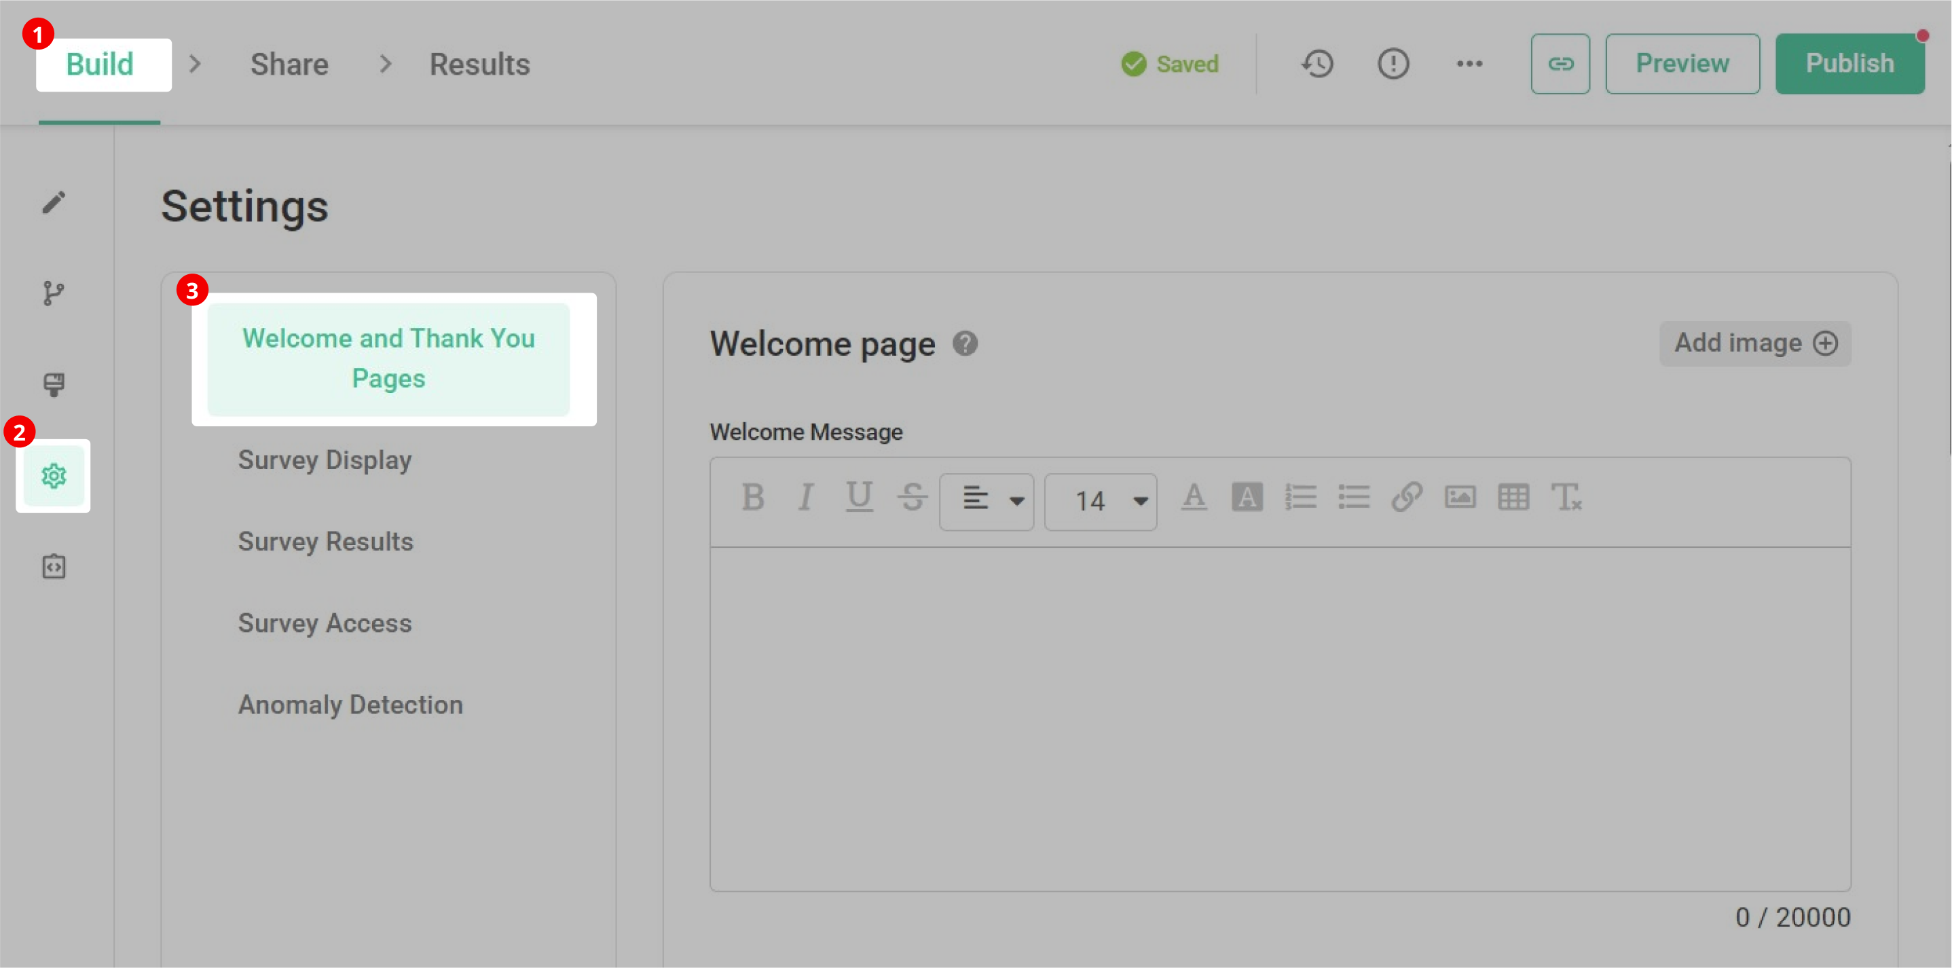
Task: Open the embed code icon in sidebar
Action: tap(53, 566)
